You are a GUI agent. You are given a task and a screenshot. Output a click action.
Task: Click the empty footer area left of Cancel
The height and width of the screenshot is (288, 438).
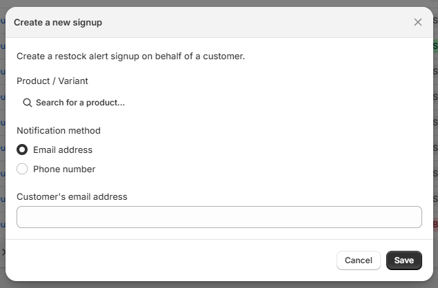(172, 260)
